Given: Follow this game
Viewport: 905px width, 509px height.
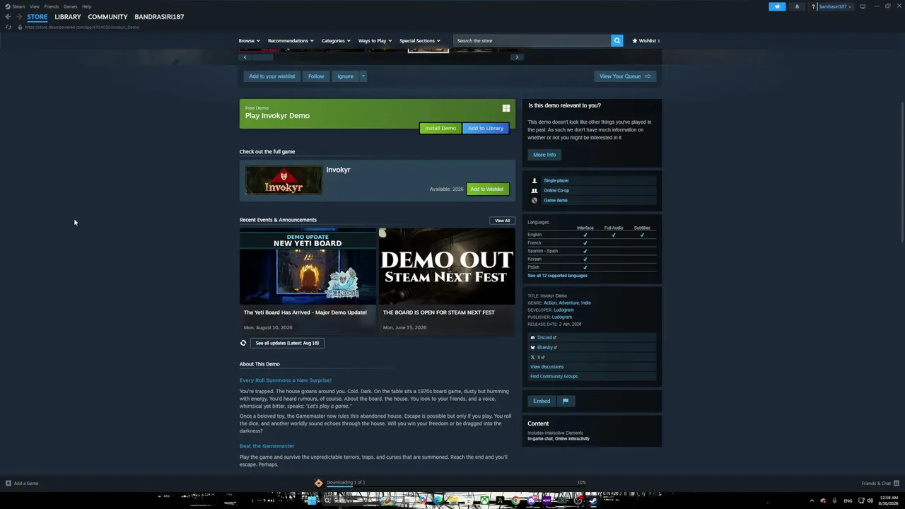Looking at the screenshot, I should 316,76.
